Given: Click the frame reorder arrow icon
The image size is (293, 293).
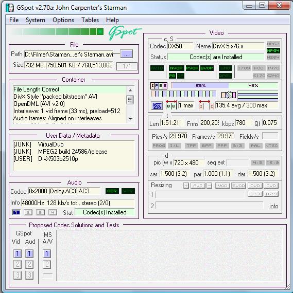Looking at the screenshot, I should point(229,95).
